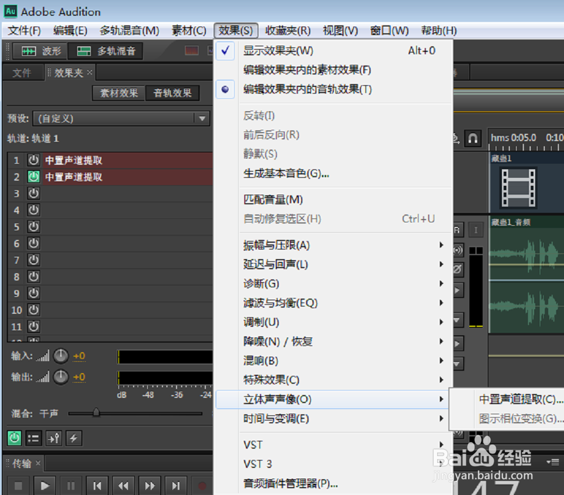Screen dimensions: 564x495
Task: Open Match Volume (匹配音量) command
Action: (333, 199)
